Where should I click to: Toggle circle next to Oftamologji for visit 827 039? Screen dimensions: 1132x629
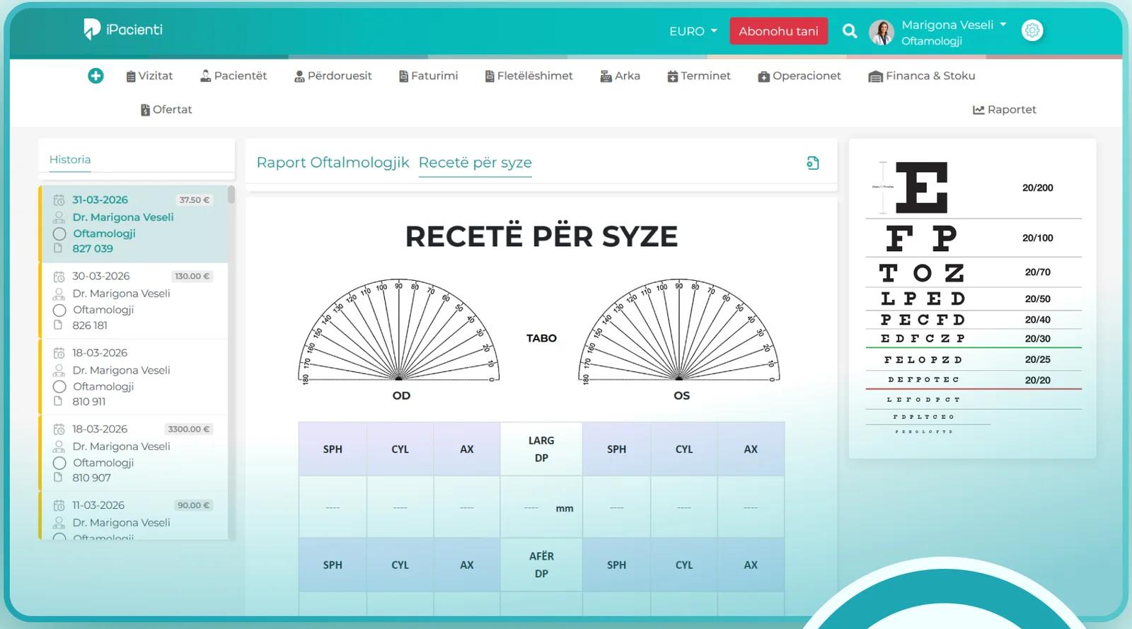point(59,234)
